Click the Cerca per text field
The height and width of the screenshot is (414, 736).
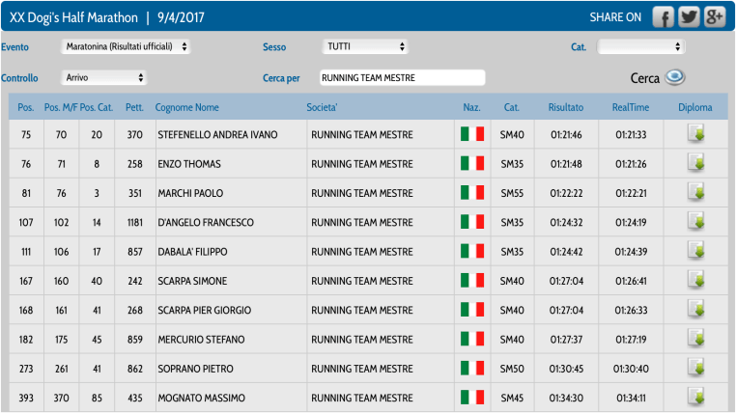tap(401, 77)
